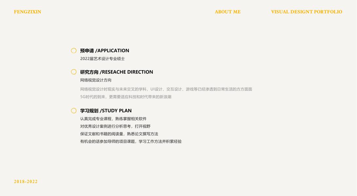Click the line 对优秀设计案例进行分析思考，打开视野
The height and width of the screenshot is (196, 357).
(x=115, y=126)
